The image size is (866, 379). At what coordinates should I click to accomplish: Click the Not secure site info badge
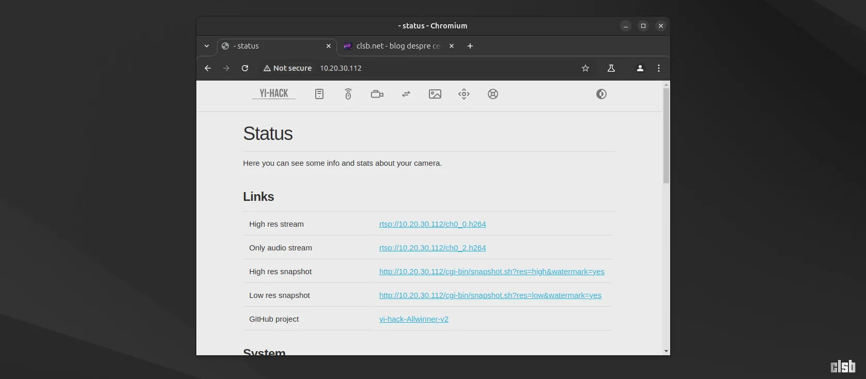pyautogui.click(x=287, y=68)
